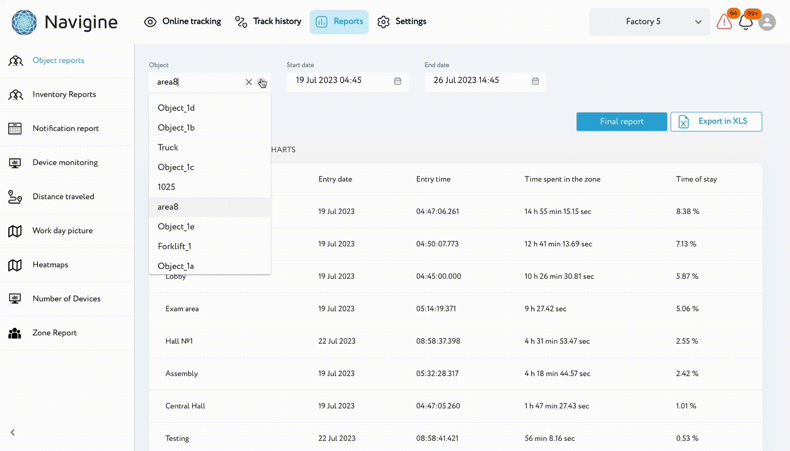Open the bell notifications icon

pos(746,22)
